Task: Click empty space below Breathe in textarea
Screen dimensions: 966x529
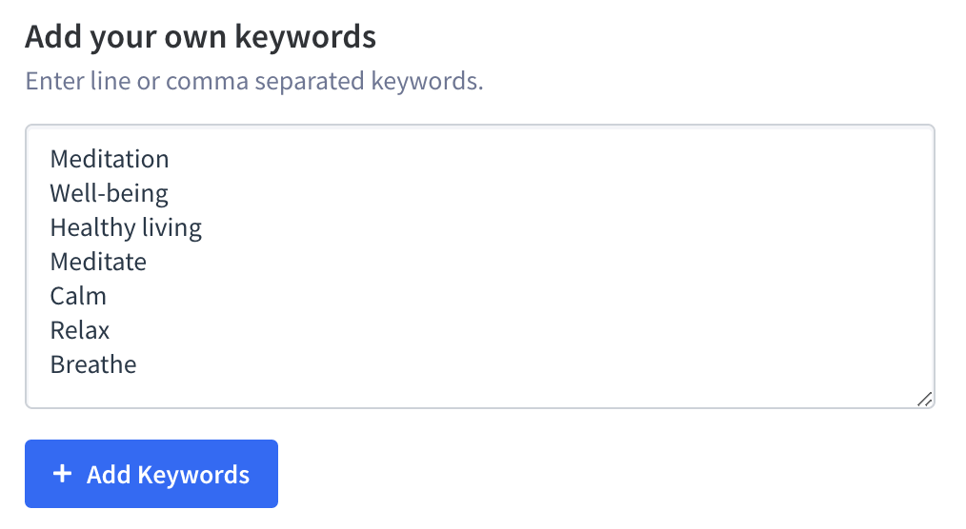Action: coord(476,388)
